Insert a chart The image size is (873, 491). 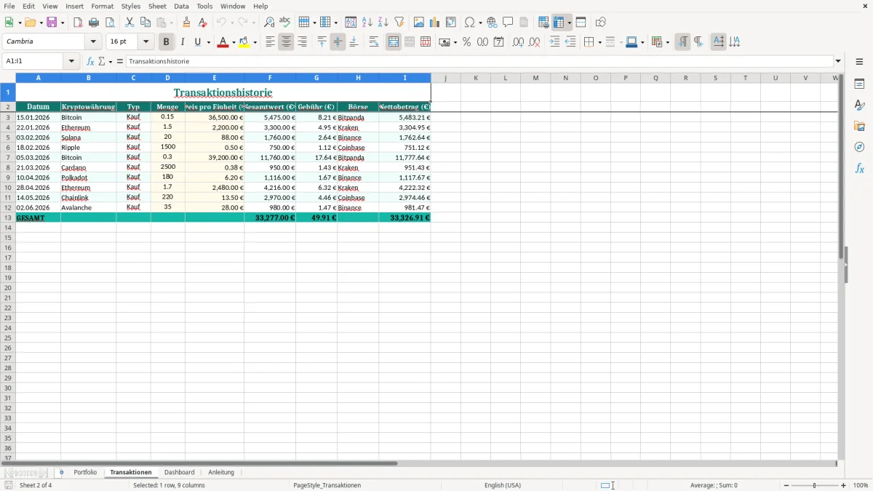pyautogui.click(x=435, y=23)
